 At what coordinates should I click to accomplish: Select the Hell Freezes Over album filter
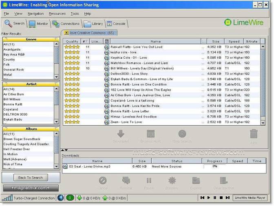(29, 149)
